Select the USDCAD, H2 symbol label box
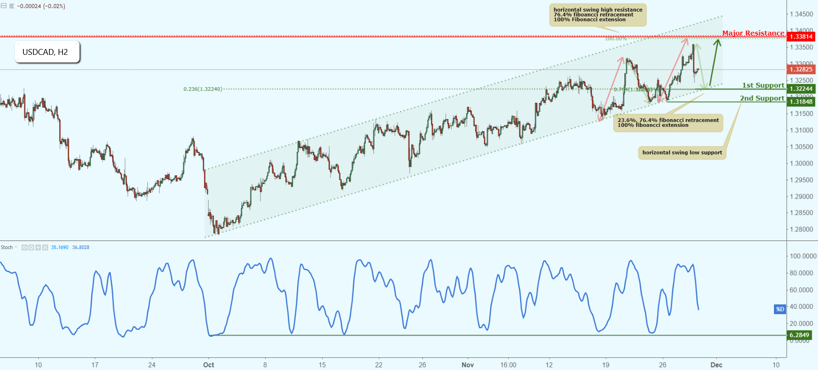The height and width of the screenshot is (370, 818). click(x=47, y=52)
